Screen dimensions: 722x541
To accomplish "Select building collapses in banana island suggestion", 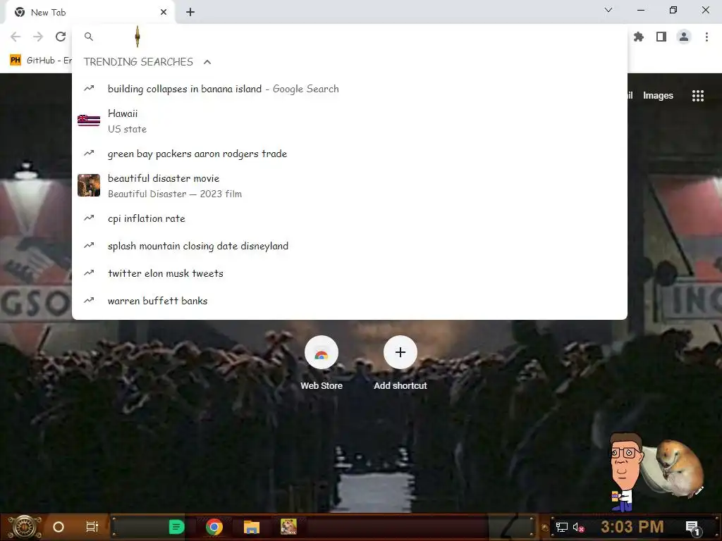I will click(350, 89).
